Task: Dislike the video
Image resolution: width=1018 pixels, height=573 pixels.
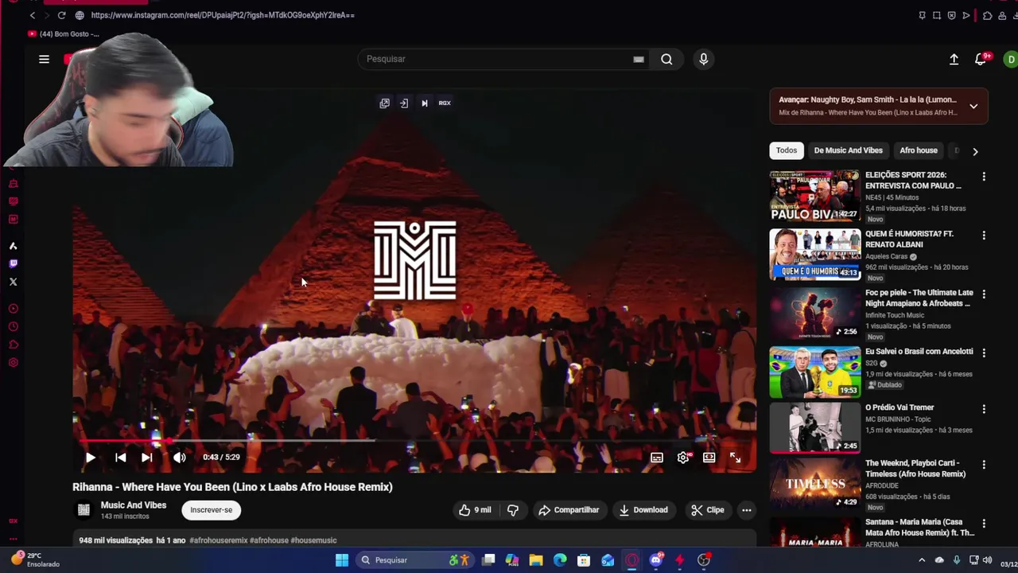Action: (513, 510)
